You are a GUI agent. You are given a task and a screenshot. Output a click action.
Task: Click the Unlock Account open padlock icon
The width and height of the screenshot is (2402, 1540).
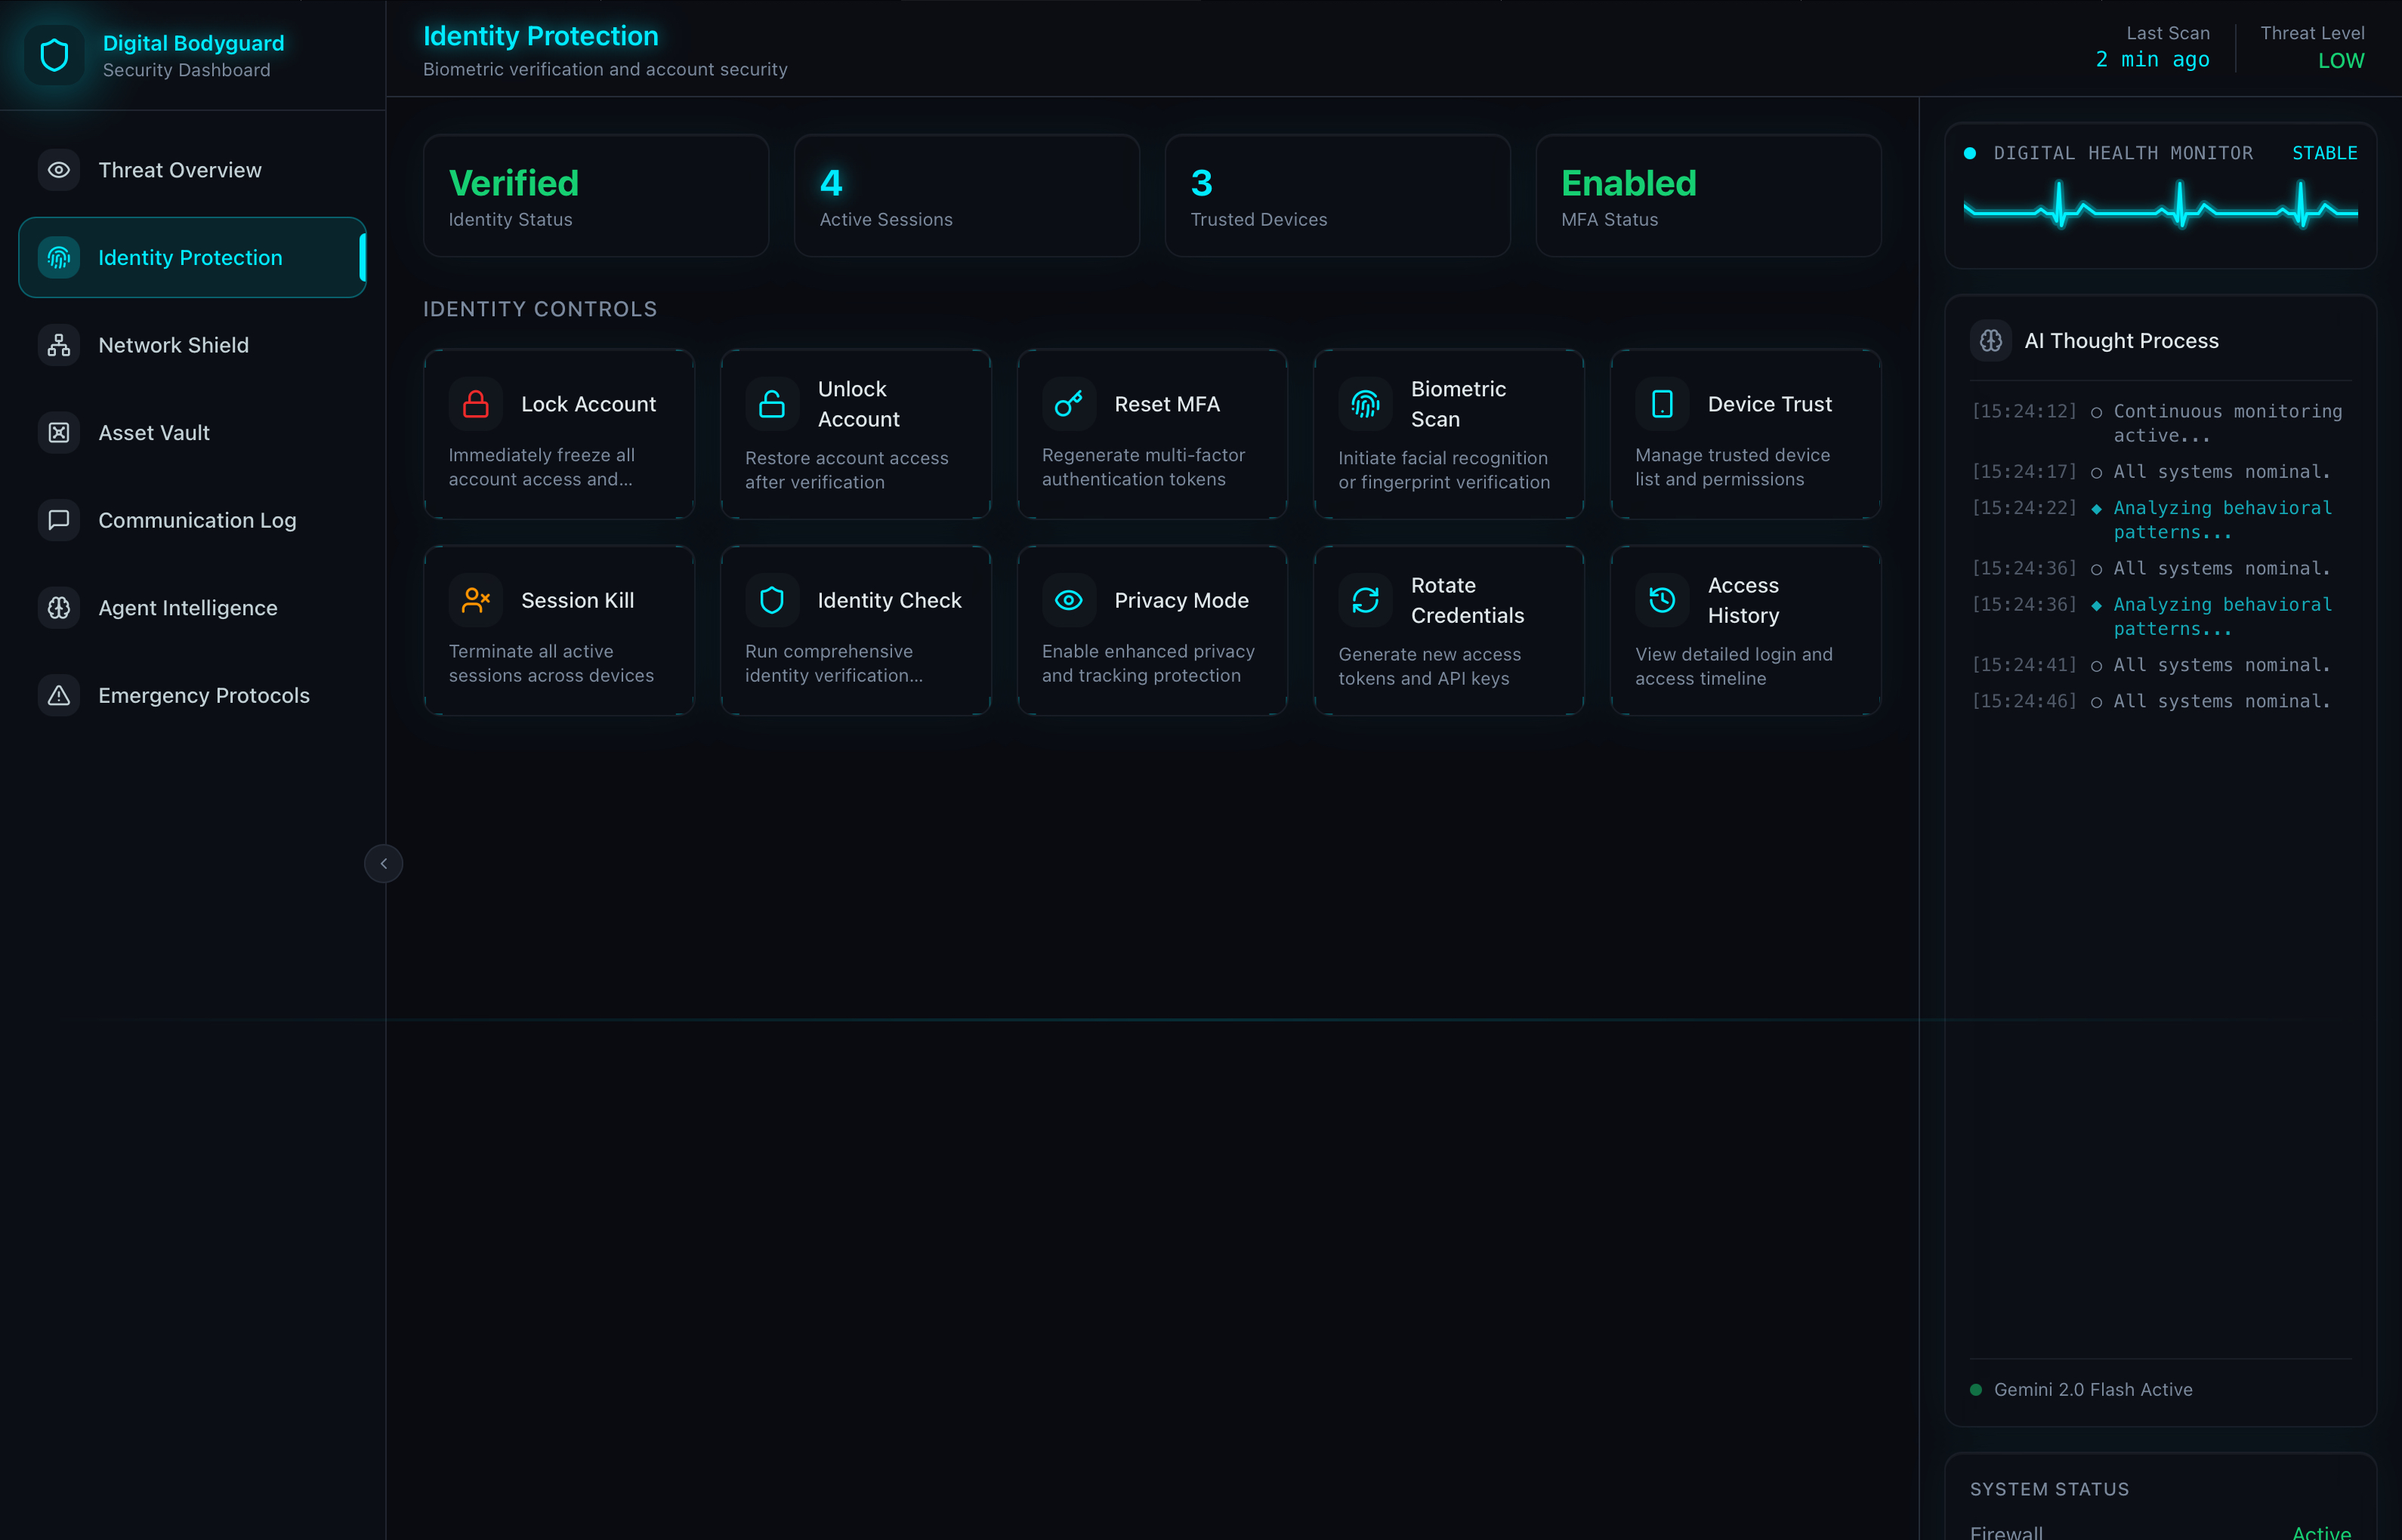(x=771, y=404)
